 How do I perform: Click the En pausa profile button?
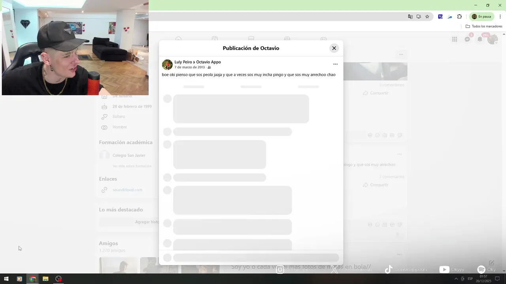(x=481, y=17)
